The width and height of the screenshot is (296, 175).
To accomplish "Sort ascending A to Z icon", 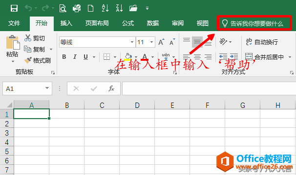I will pos(105,8).
